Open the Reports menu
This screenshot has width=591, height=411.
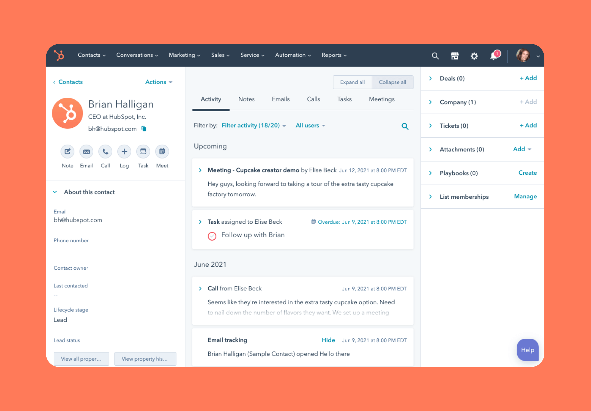click(334, 55)
